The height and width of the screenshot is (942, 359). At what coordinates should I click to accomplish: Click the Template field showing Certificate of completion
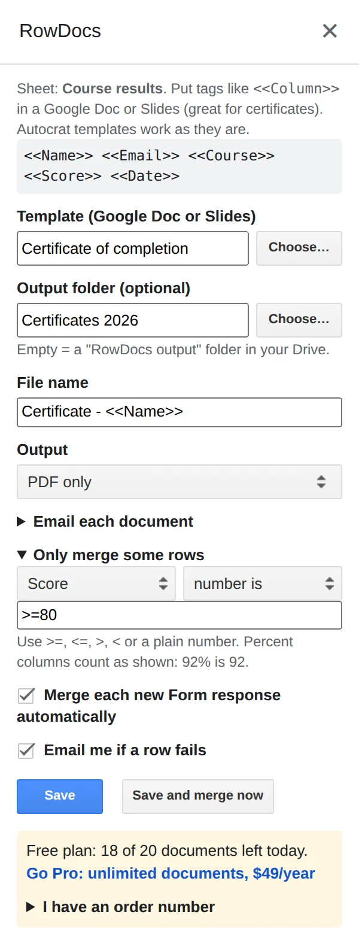[x=133, y=248]
